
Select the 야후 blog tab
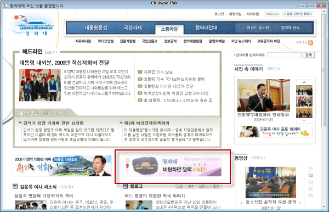point(191,186)
